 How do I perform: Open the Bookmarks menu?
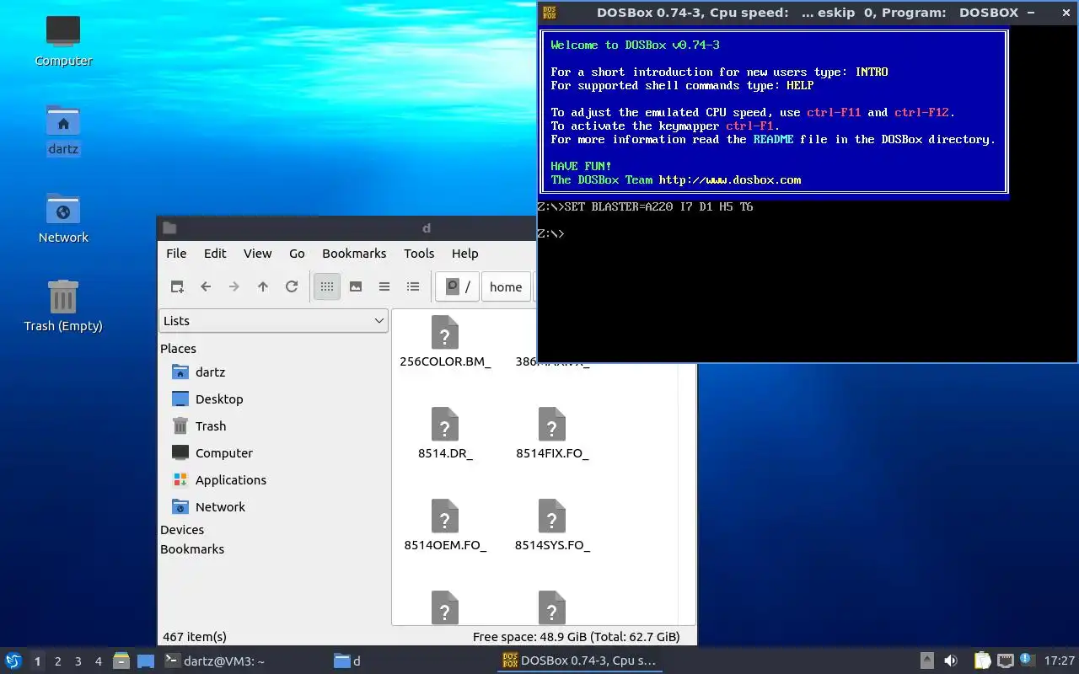[354, 253]
